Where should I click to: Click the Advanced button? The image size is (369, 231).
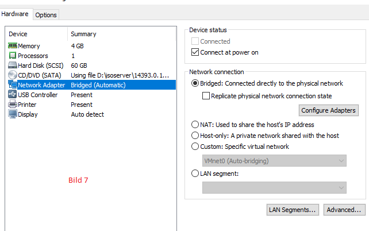coord(344,210)
